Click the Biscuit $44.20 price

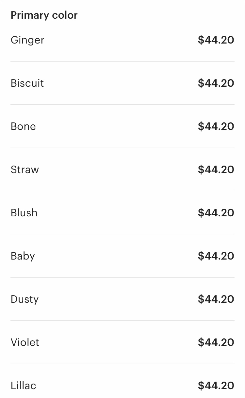click(216, 83)
